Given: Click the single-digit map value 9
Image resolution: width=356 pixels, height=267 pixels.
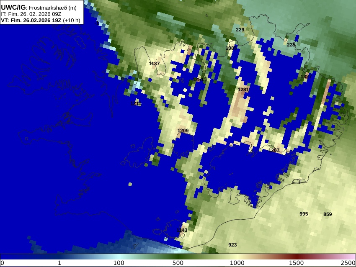Looking at the screenshot, I should pos(122,79).
